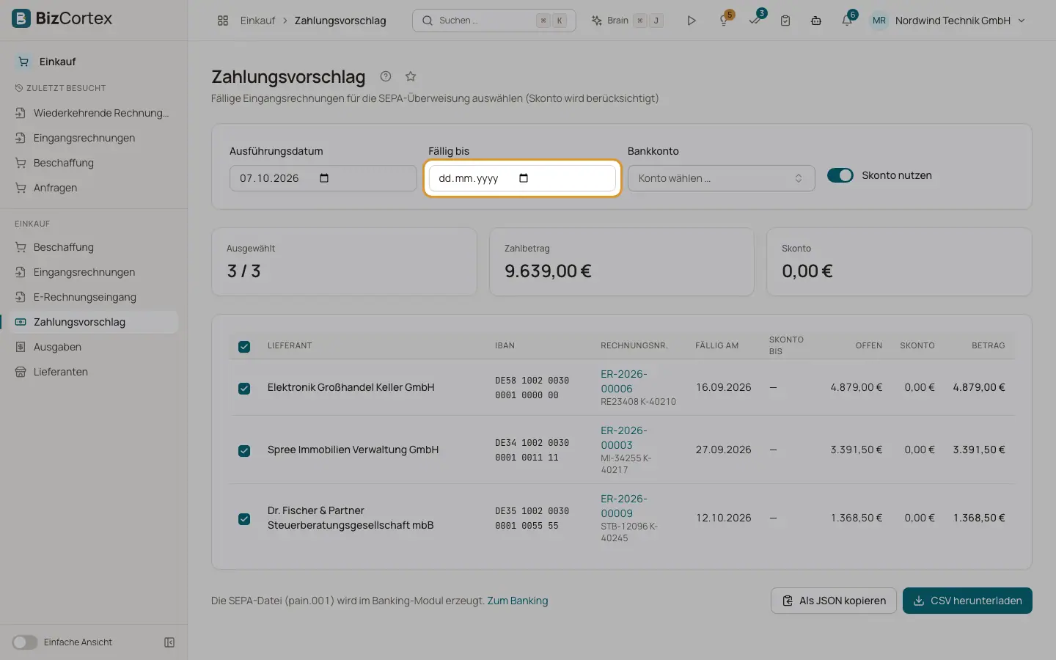Open the Fällig bis calendar picker icon

pyautogui.click(x=524, y=178)
